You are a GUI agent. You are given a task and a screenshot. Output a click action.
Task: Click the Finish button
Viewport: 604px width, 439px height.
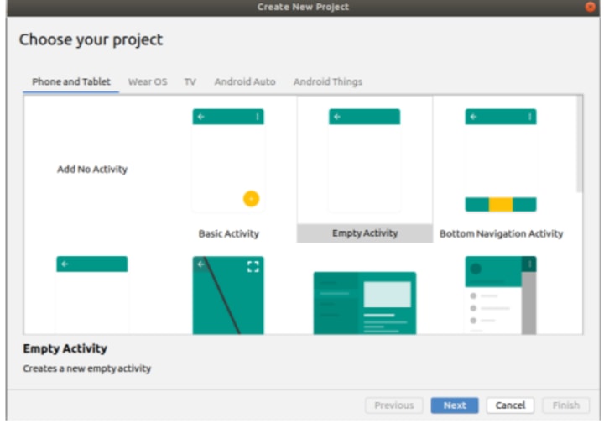click(x=566, y=405)
